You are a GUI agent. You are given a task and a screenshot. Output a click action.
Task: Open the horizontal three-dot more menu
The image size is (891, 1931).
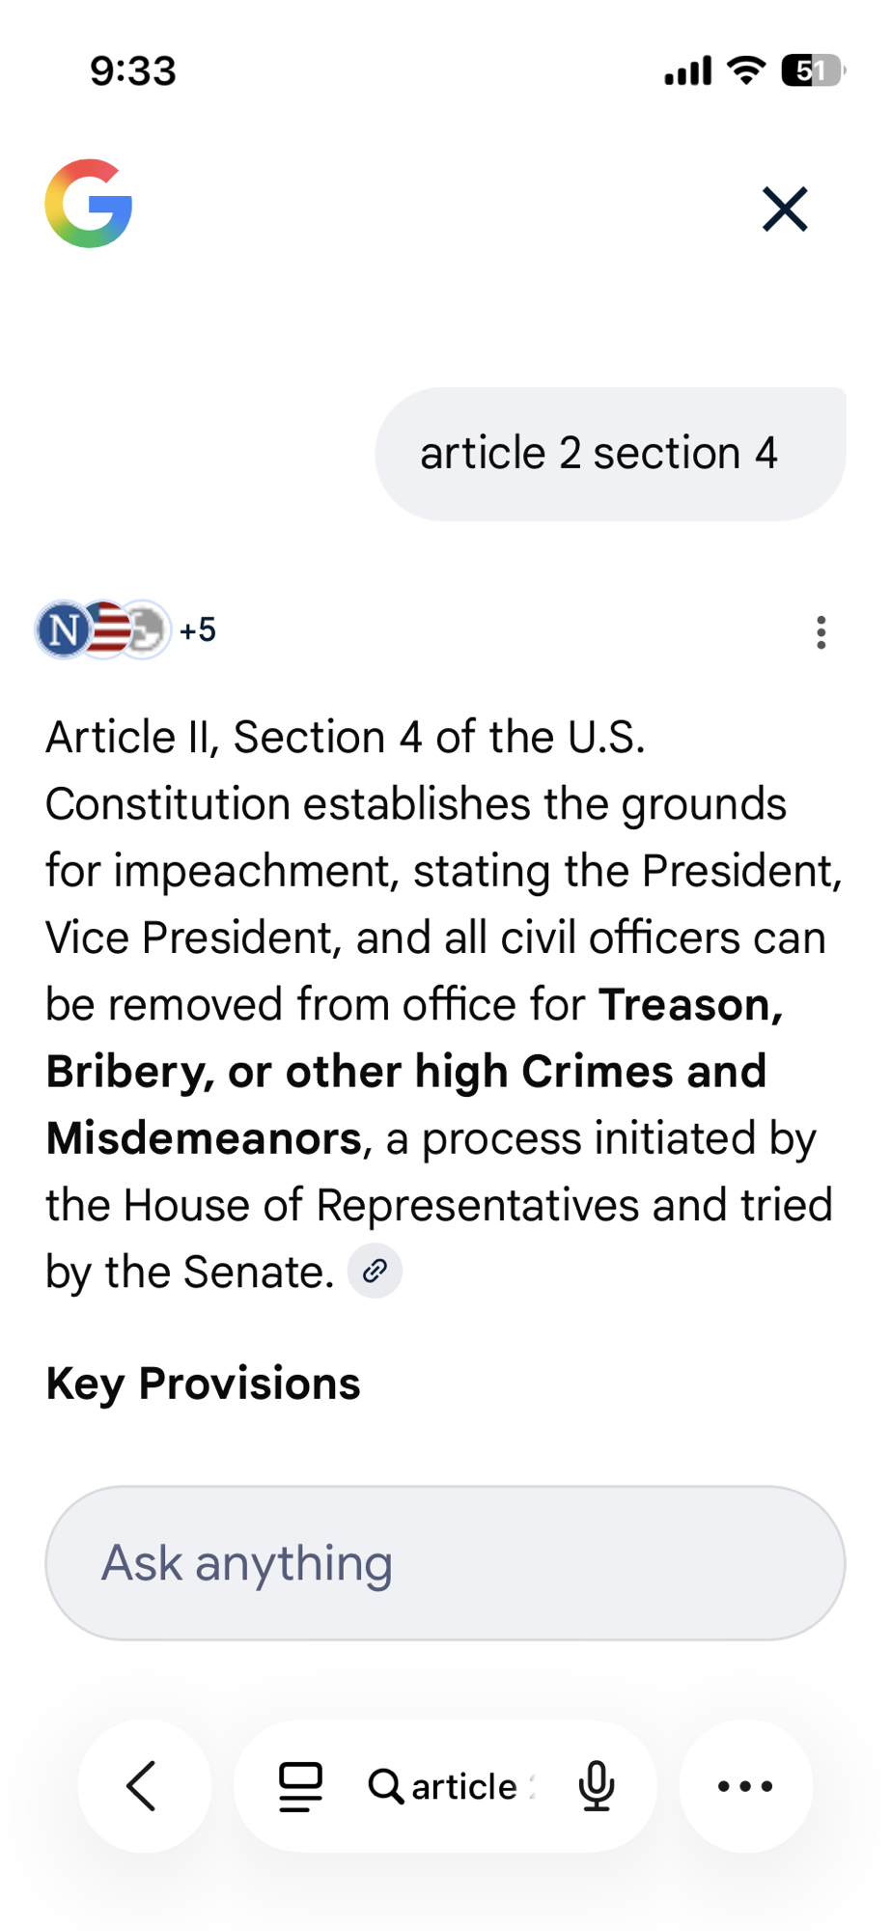pos(745,1786)
